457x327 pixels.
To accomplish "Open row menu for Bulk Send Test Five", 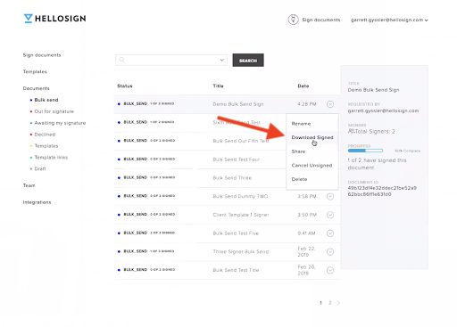I will point(330,233).
